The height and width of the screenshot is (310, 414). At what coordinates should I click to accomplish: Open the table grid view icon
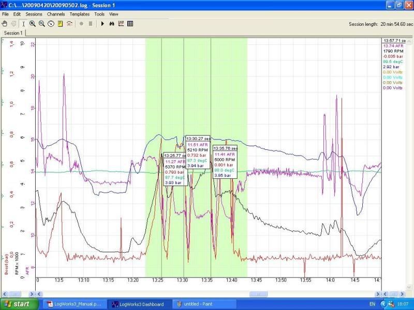point(130,24)
